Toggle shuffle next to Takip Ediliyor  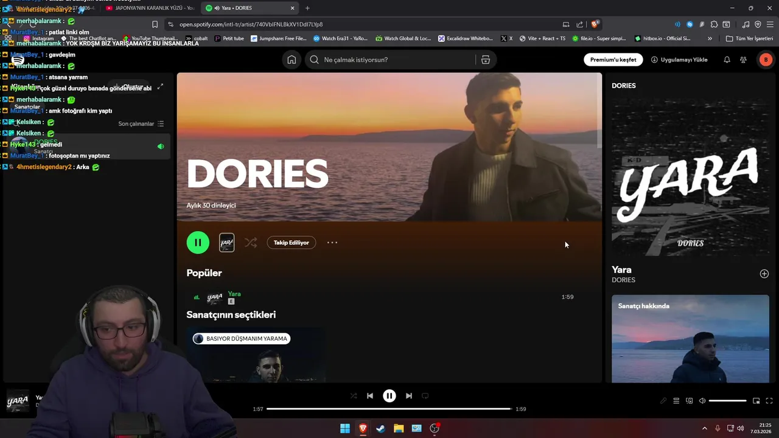251,242
